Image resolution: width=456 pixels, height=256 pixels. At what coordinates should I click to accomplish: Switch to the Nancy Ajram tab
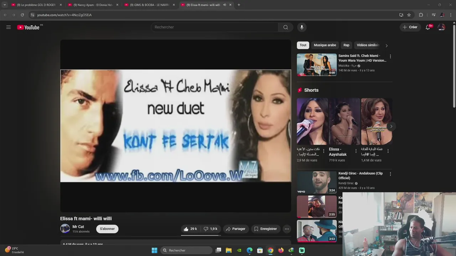point(92,5)
